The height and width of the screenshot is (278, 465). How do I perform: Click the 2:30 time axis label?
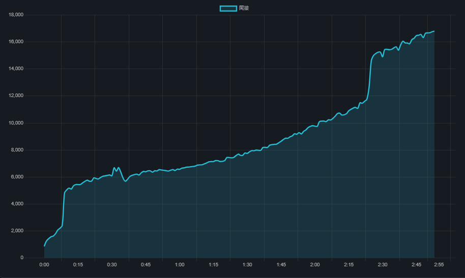pyautogui.click(x=383, y=265)
